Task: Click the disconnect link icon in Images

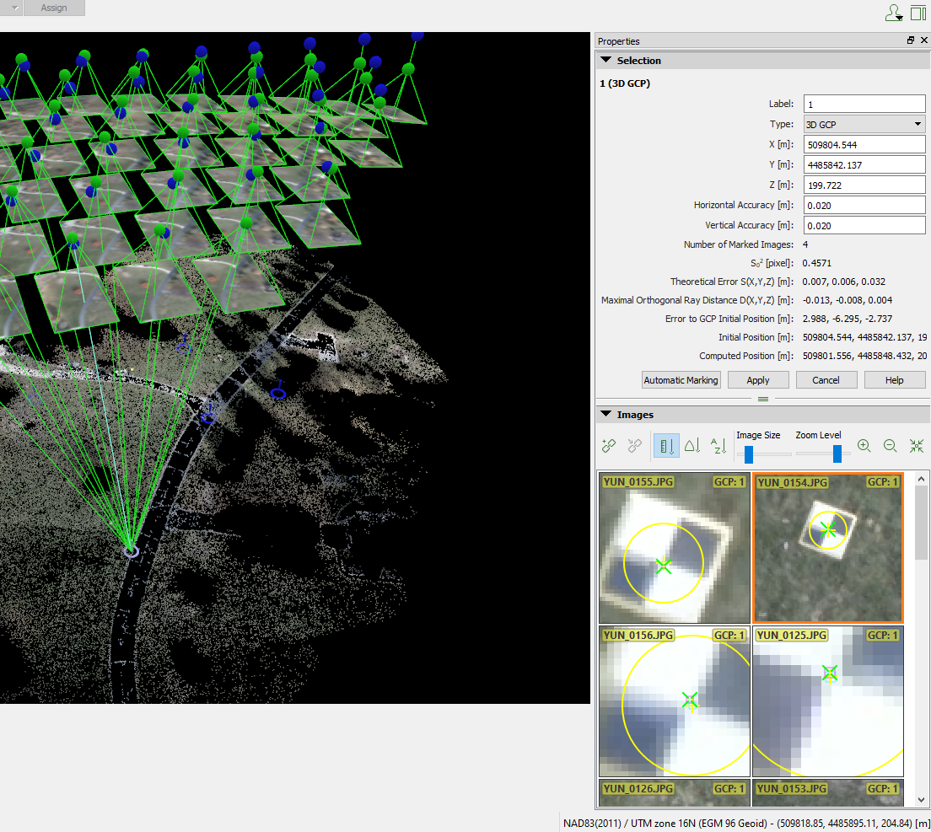Action: tap(635, 446)
